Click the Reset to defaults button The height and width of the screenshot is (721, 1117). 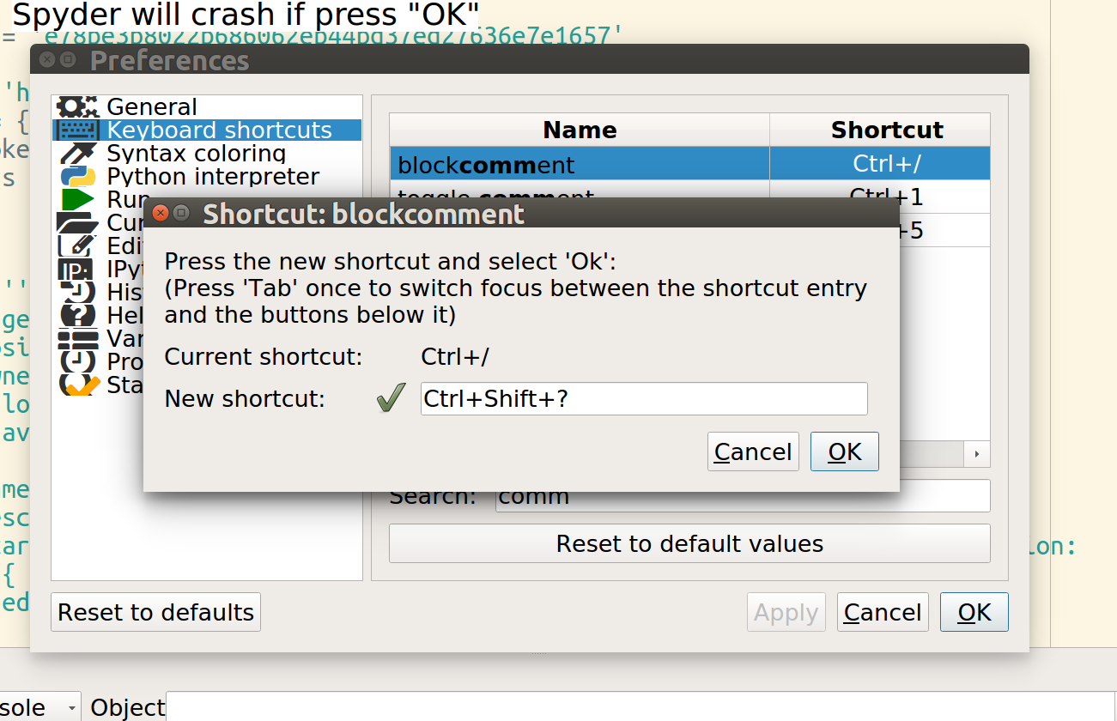point(155,611)
